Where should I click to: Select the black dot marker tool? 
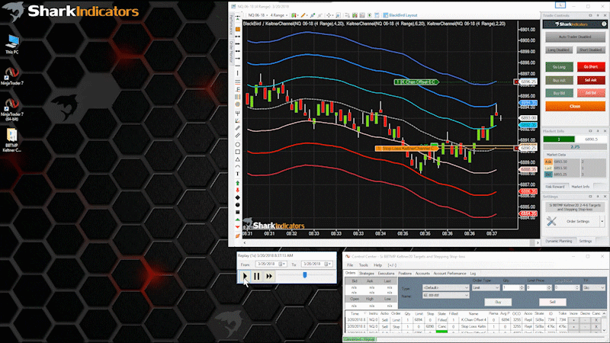tap(237, 205)
